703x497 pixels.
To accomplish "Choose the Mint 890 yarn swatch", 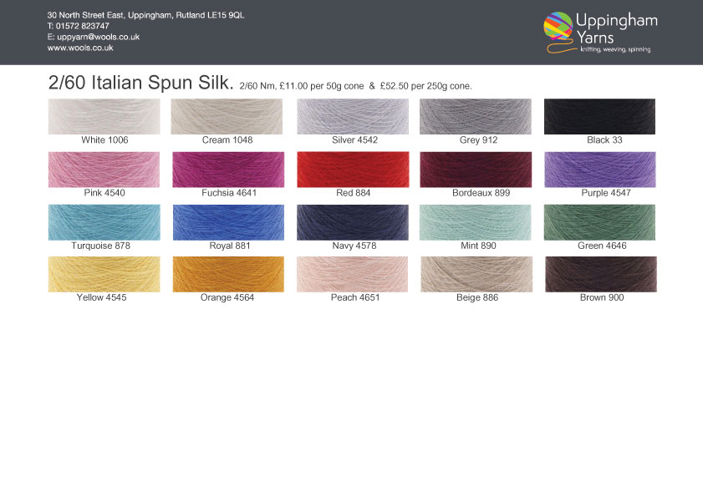I will coord(475,222).
